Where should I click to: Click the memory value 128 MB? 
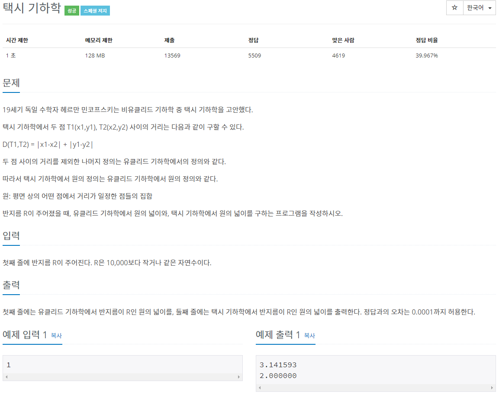[95, 56]
